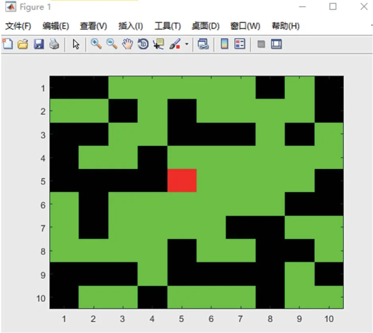Open the 编辑(E) menu
Viewport: 373px width, 333px height.
click(x=56, y=26)
